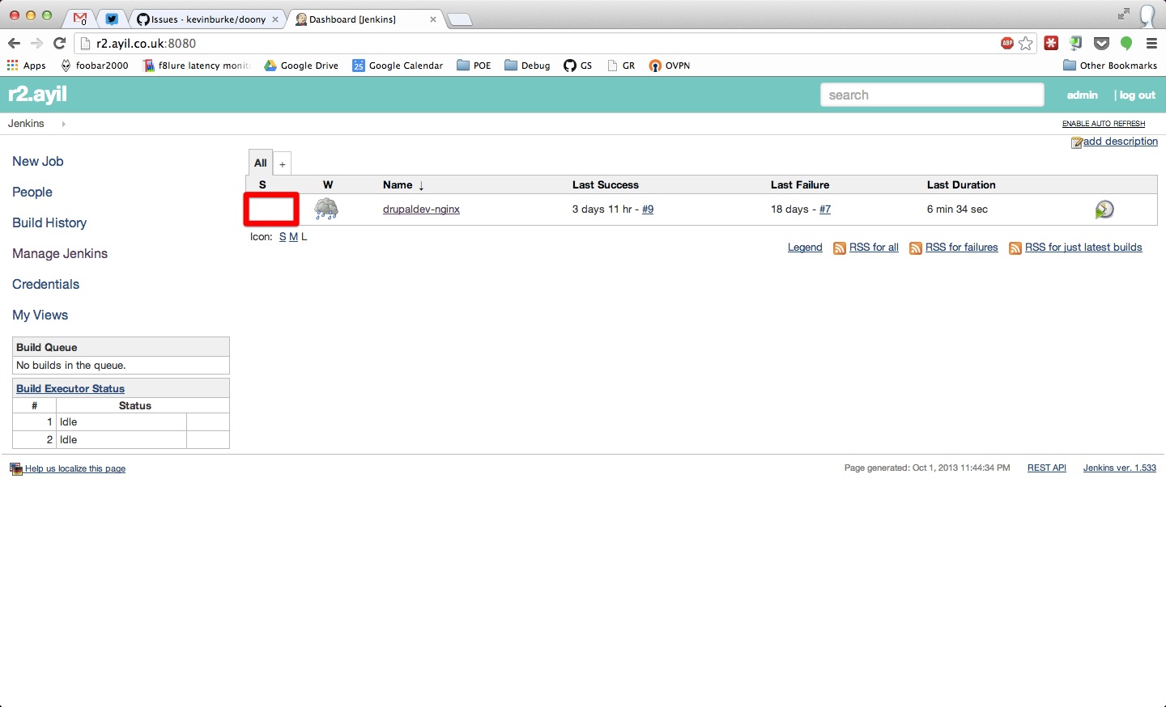The width and height of the screenshot is (1166, 707).
Task: Schedule a build using the clock icon
Action: [1104, 210]
